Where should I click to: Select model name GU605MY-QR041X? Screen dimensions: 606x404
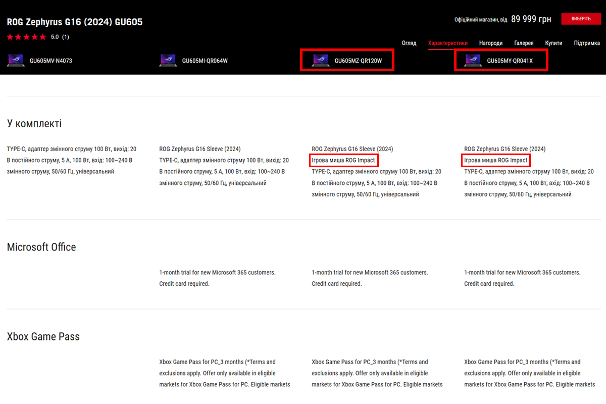click(510, 61)
